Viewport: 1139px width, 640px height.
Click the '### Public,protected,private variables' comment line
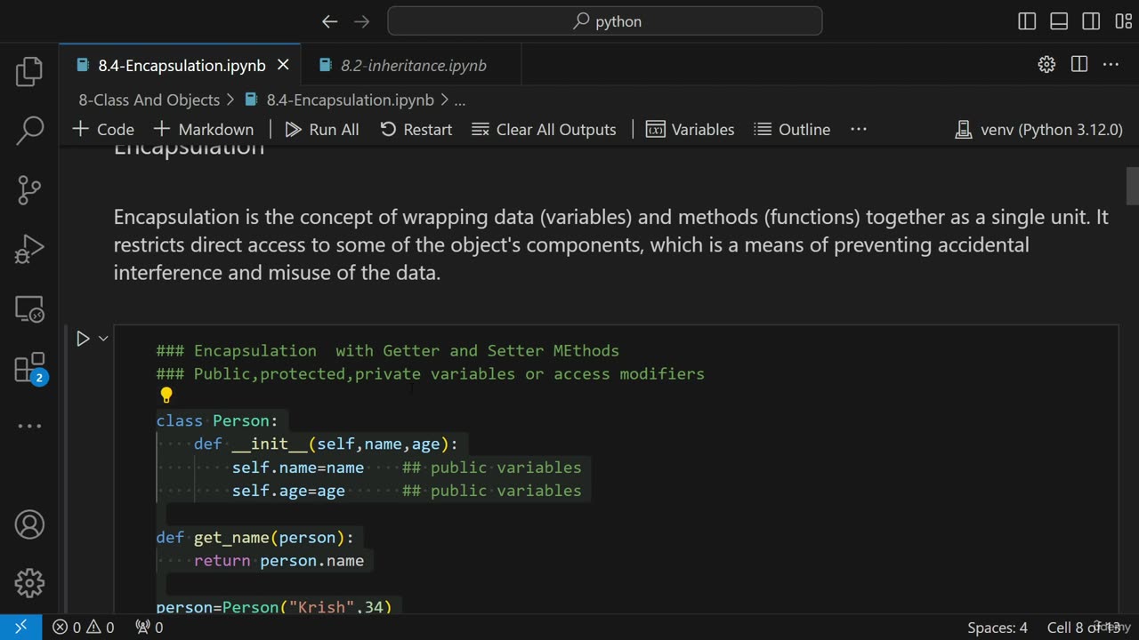point(430,374)
